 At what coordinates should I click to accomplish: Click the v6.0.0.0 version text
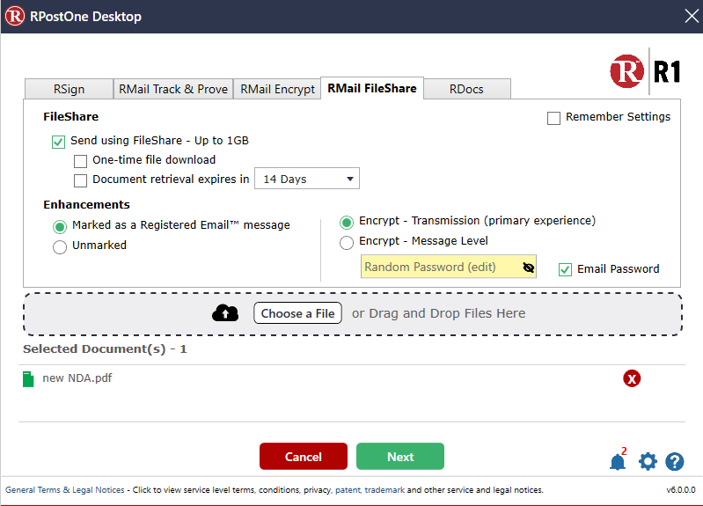pos(681,490)
